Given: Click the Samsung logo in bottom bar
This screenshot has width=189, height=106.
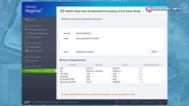Looking at the screenshot, I should tap(27, 102).
